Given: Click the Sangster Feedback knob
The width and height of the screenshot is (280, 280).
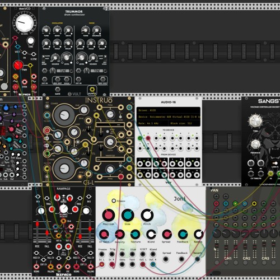Looking at the screenshot, I should 255,144.
